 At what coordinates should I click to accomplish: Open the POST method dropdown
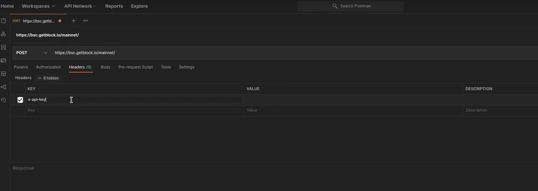click(32, 53)
